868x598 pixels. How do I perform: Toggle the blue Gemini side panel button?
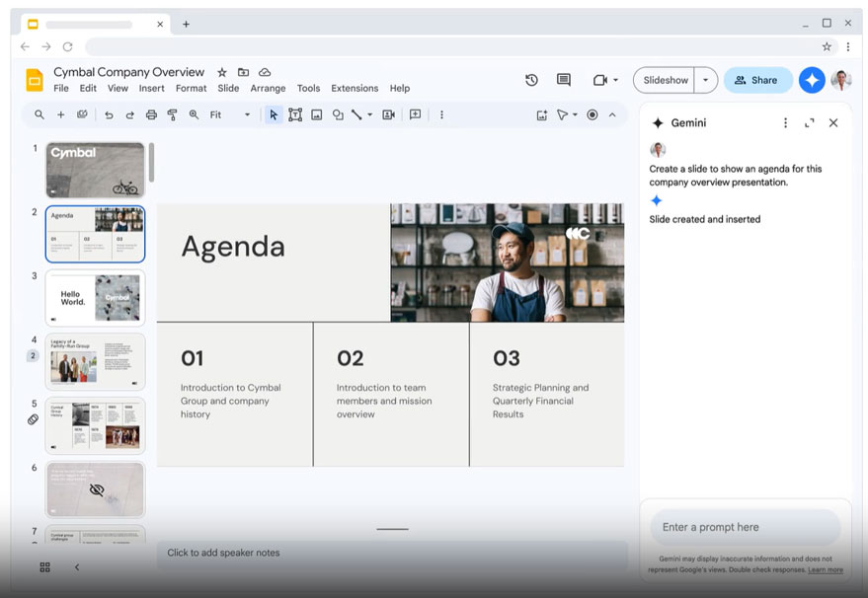pyautogui.click(x=812, y=80)
